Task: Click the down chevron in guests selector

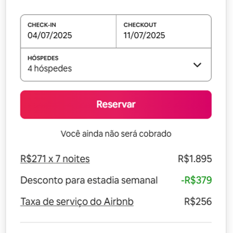Action: pyautogui.click(x=197, y=65)
